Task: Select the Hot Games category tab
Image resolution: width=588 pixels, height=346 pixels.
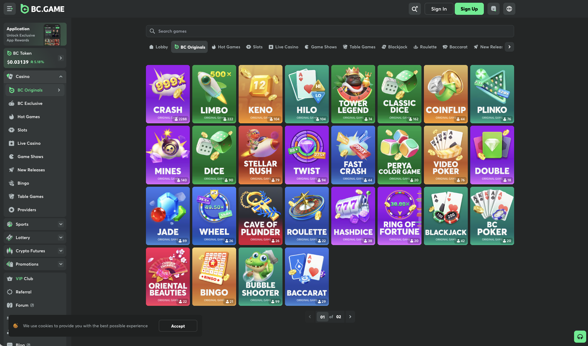Action: point(226,47)
